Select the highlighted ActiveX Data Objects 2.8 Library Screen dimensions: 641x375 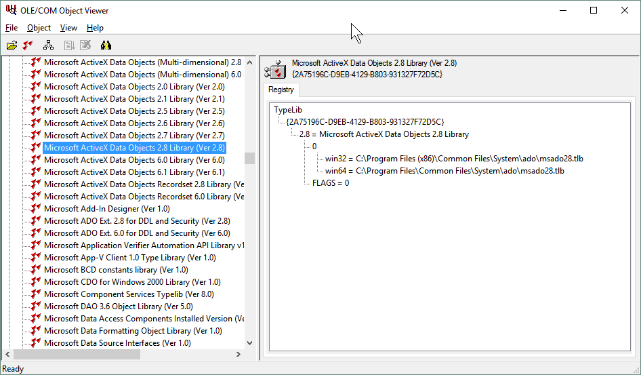(x=134, y=148)
